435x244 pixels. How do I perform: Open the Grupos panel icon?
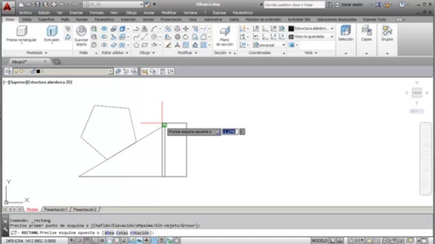click(387, 33)
